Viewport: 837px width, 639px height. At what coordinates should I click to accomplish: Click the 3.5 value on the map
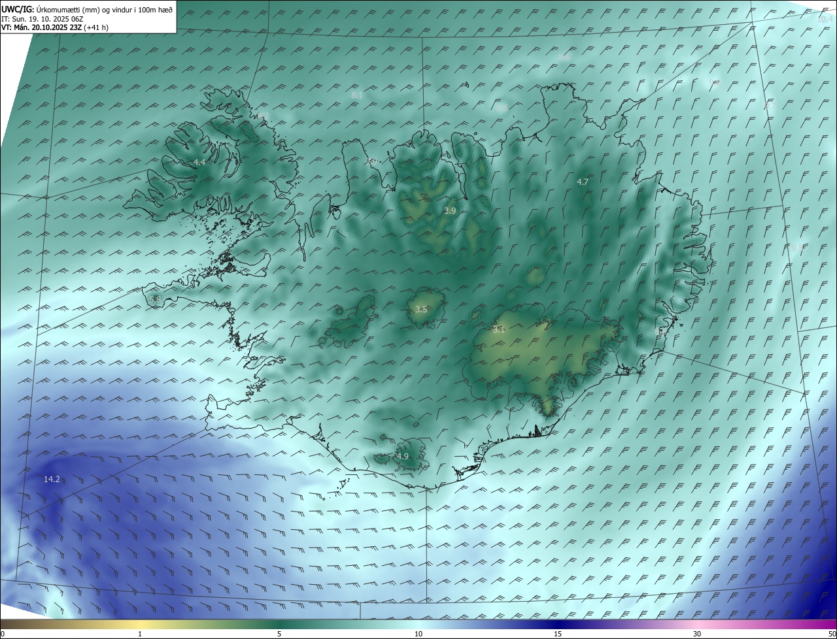click(x=421, y=310)
